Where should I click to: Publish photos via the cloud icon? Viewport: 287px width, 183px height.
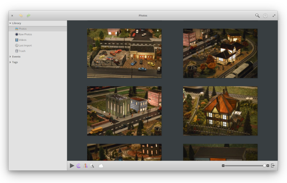pos(101,166)
